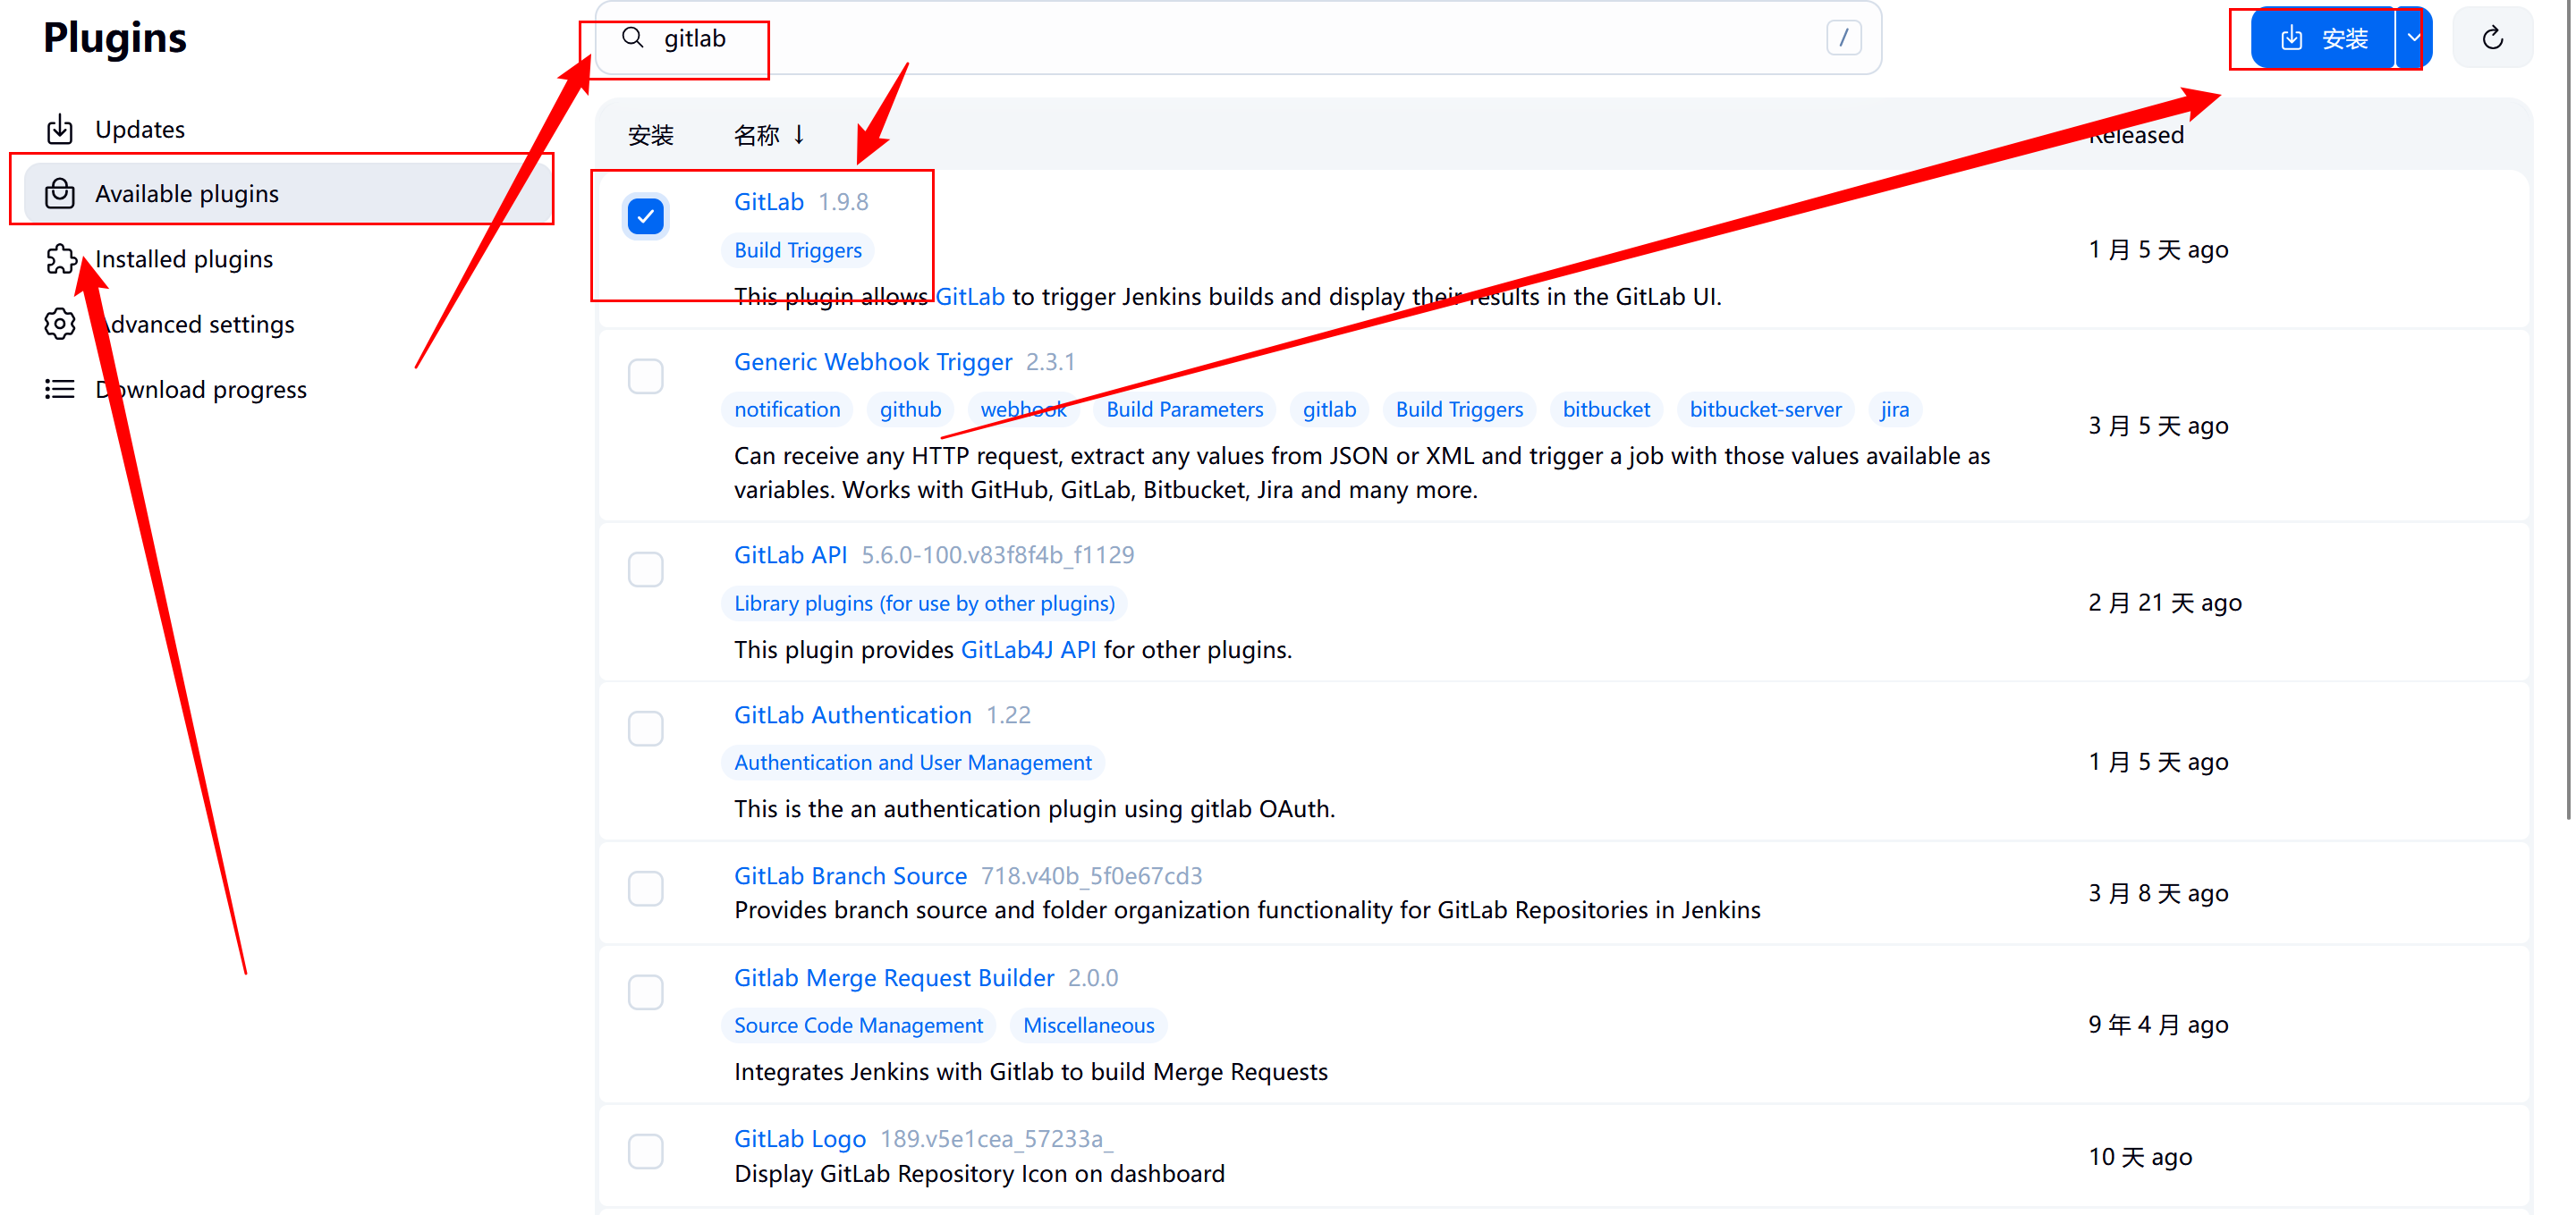
Task: Uncheck the GitLab 1.9.8 plugin checkbox
Action: click(x=645, y=215)
